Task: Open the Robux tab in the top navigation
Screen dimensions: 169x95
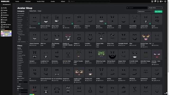Action: coord(63,1)
